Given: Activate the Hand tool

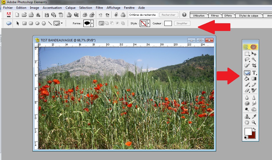Looking at the screenshot, I should (x=247, y=123).
